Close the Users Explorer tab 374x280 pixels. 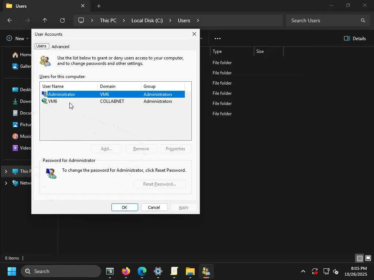tap(83, 6)
